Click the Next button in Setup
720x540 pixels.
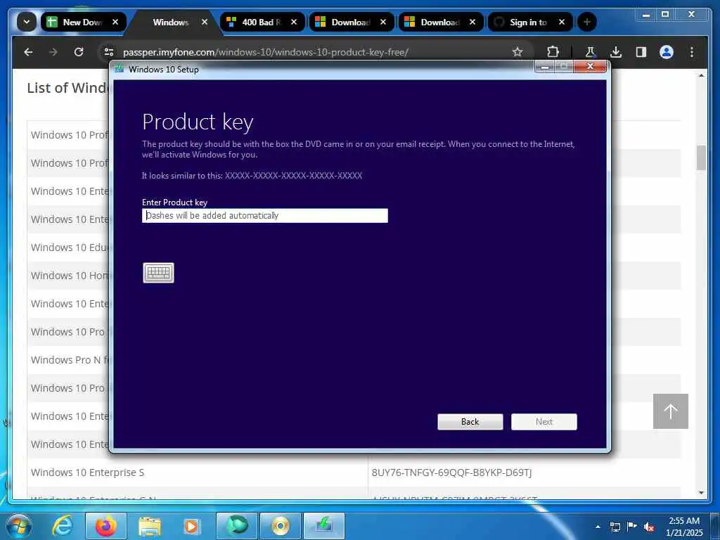(544, 422)
